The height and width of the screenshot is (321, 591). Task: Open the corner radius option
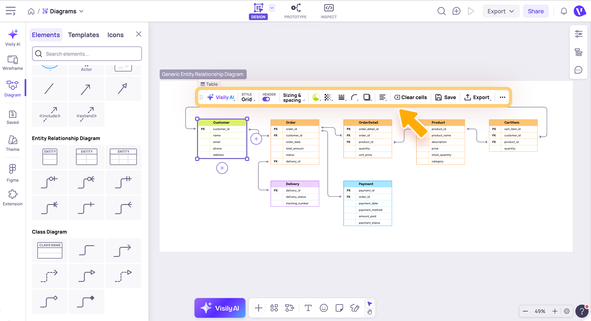354,97
